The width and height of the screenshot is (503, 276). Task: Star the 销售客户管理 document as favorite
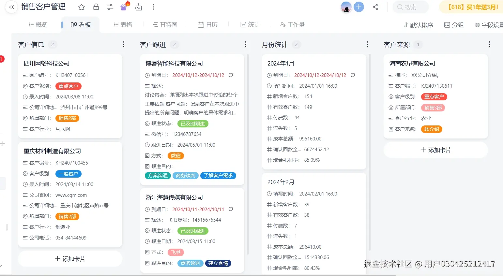(81, 7)
